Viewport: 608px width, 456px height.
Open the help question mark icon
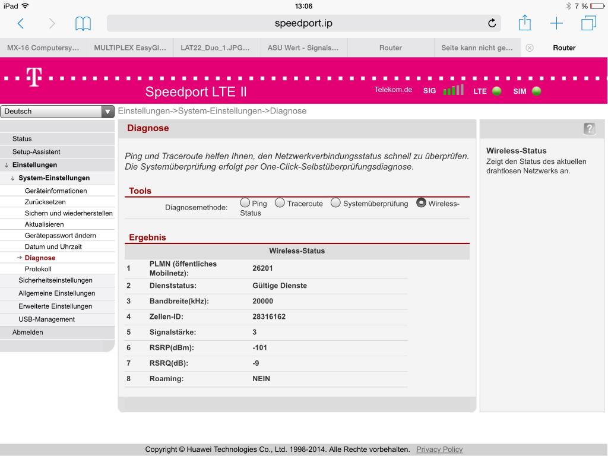pos(590,129)
